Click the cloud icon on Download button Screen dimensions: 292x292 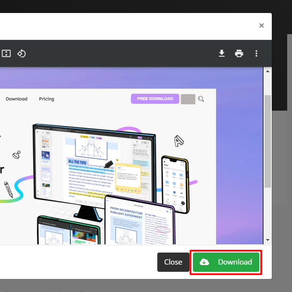pos(204,262)
